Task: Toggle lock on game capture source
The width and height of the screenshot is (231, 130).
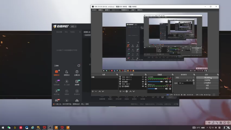Action: click(x=146, y=82)
